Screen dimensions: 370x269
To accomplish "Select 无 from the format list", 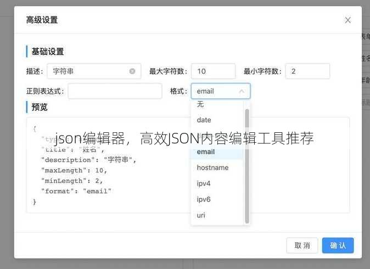I will (217, 104).
